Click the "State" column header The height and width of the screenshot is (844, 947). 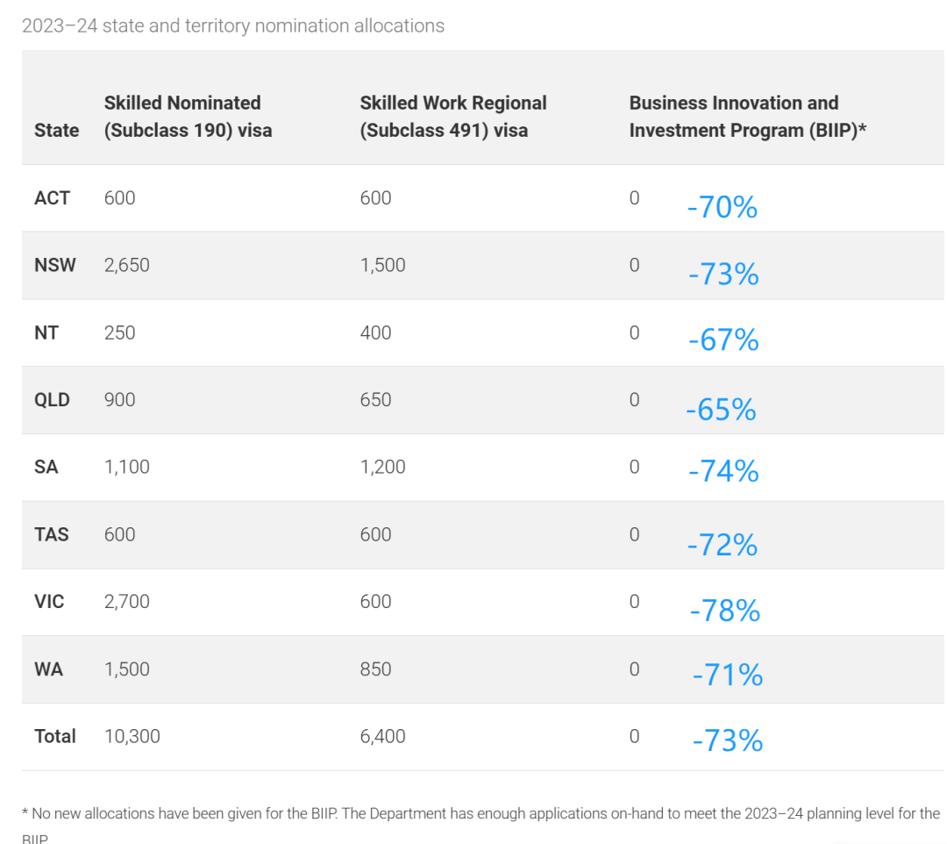pos(56,130)
